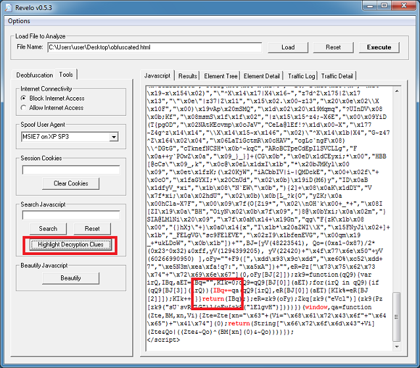Switch to the Results tab
The height and width of the screenshot is (368, 420).
(x=187, y=76)
